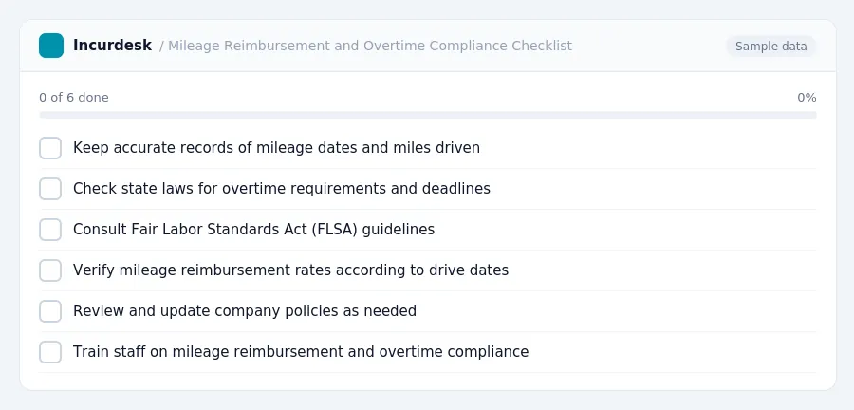Click the Incurdesk brand name
Screen dimensions: 854x410
112,46
